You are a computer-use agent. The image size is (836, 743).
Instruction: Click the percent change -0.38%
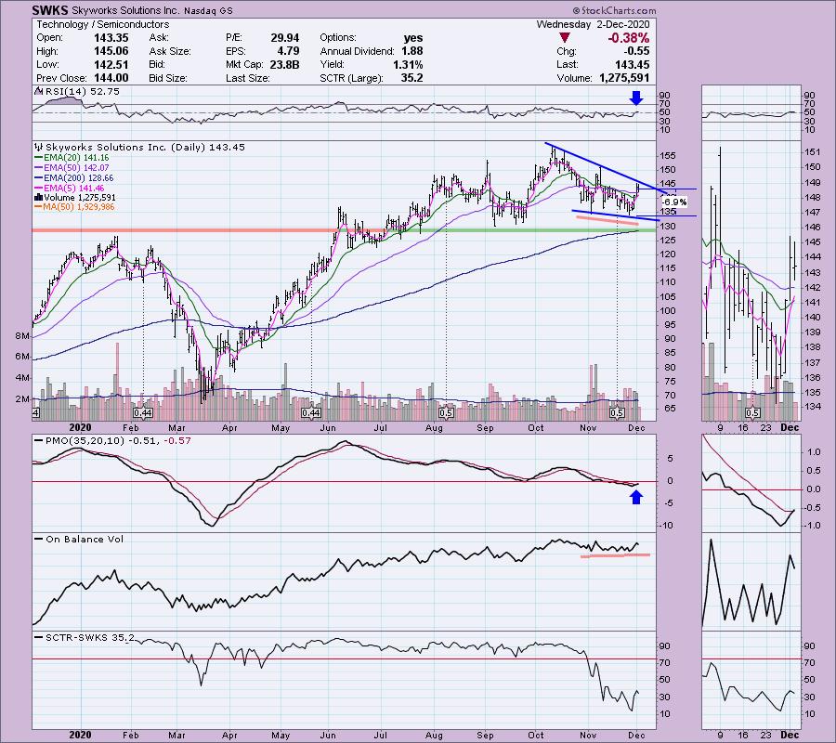coord(629,38)
